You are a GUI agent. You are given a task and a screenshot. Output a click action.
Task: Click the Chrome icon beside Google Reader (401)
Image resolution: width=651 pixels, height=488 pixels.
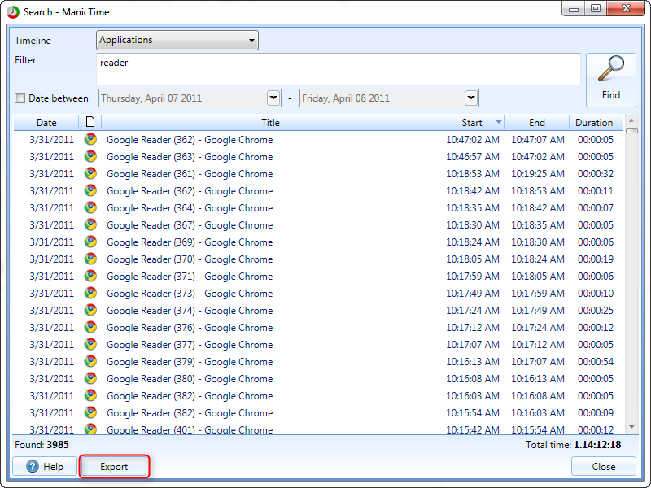pos(90,429)
